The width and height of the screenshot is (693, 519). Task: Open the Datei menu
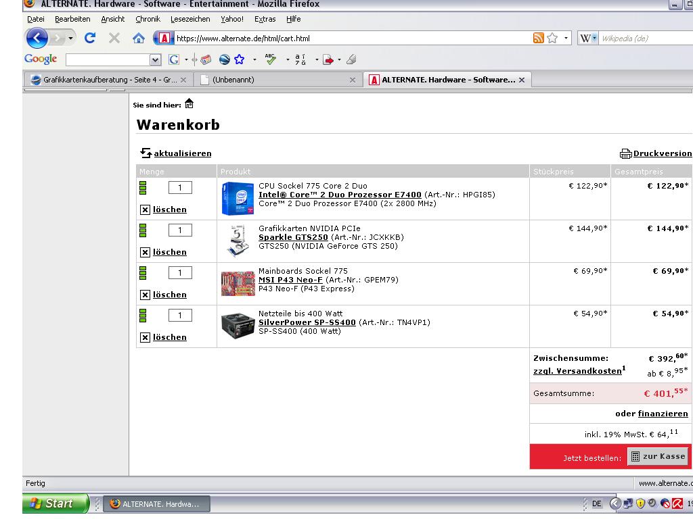tap(36, 19)
